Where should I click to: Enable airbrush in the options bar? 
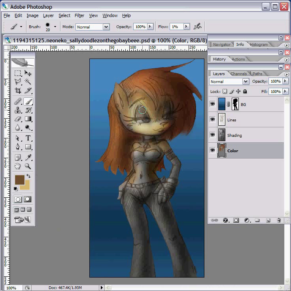(x=198, y=26)
